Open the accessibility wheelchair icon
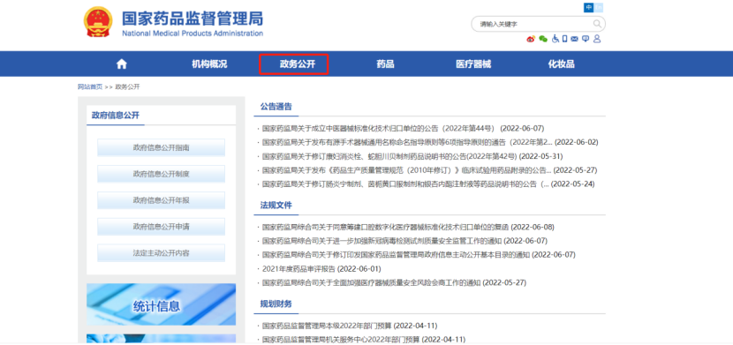 [x=555, y=39]
